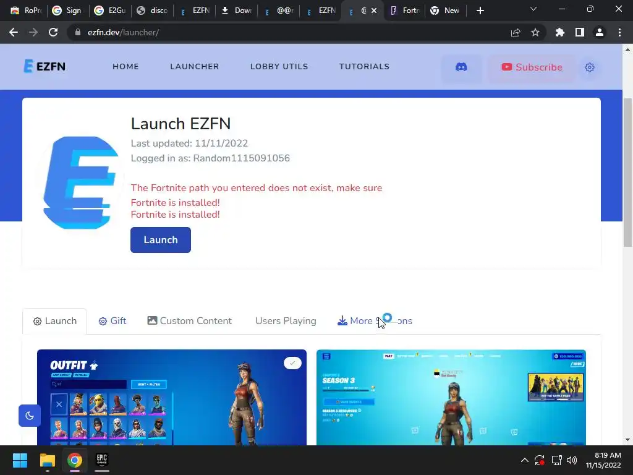Open the Windows Start menu
This screenshot has height=475, width=633.
click(x=20, y=460)
